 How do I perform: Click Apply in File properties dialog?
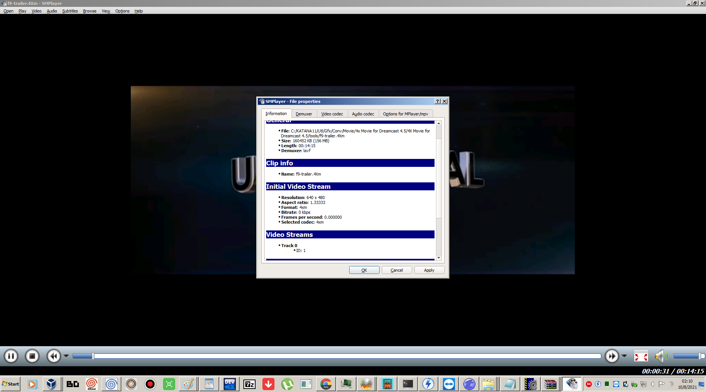coord(429,270)
